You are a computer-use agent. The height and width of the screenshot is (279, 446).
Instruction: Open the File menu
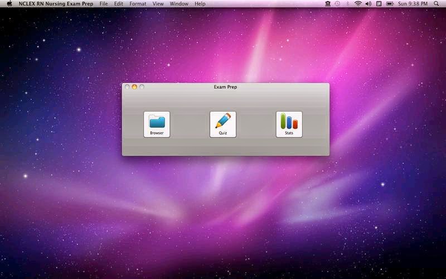click(104, 4)
